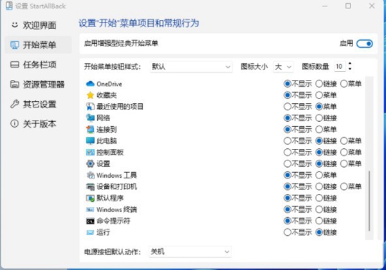386x270 pixels.
Task: Click the 控制面板 icon
Action: [x=90, y=152]
